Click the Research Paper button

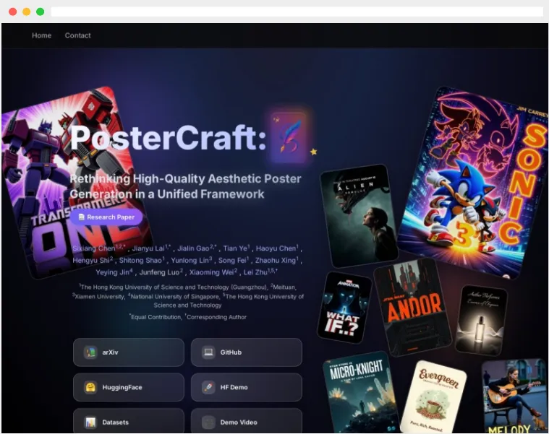(106, 217)
